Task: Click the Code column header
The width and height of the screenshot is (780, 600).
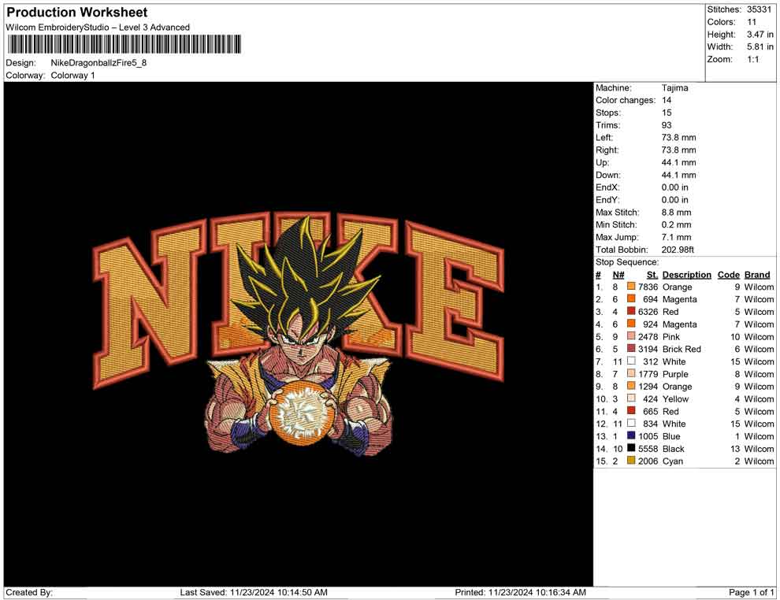Action: coord(728,275)
